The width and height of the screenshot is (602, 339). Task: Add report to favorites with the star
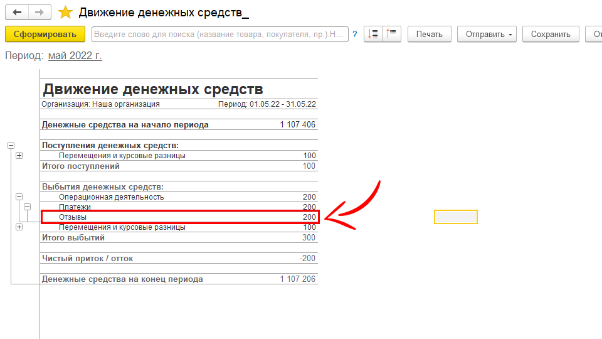[x=65, y=12]
